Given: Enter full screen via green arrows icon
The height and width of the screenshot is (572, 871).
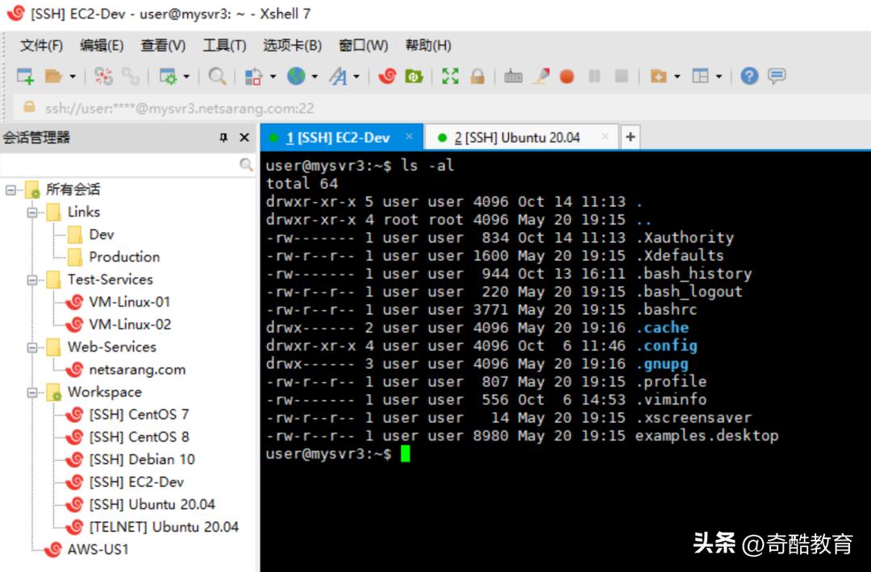Looking at the screenshot, I should coord(451,77).
